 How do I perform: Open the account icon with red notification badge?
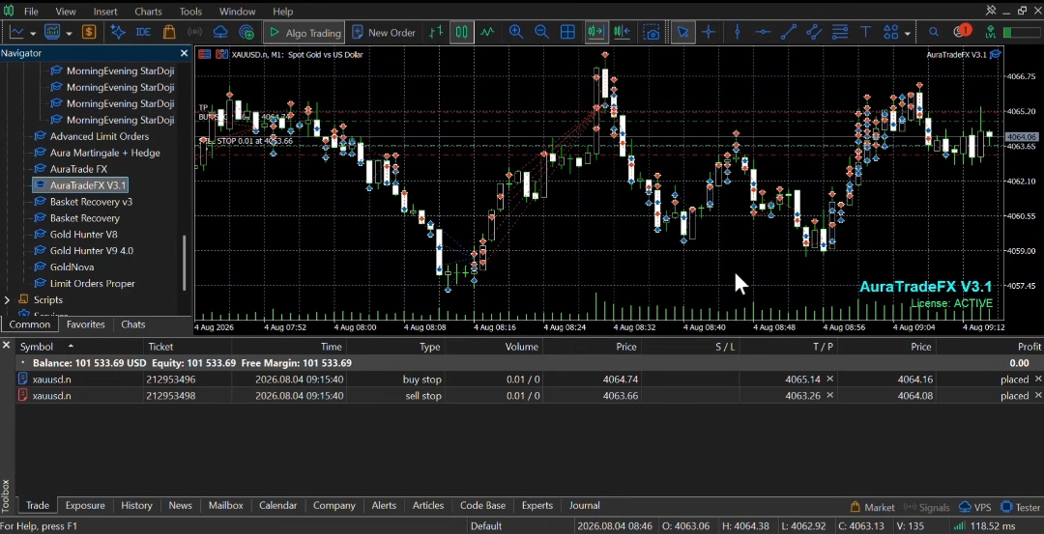[x=962, y=31]
